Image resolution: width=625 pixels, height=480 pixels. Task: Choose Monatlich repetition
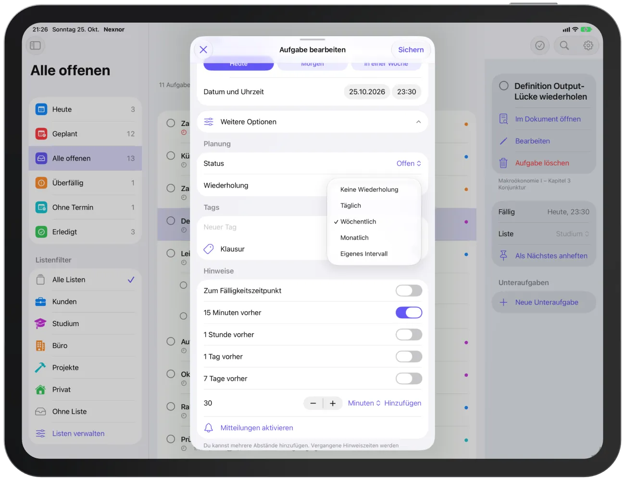coord(354,238)
